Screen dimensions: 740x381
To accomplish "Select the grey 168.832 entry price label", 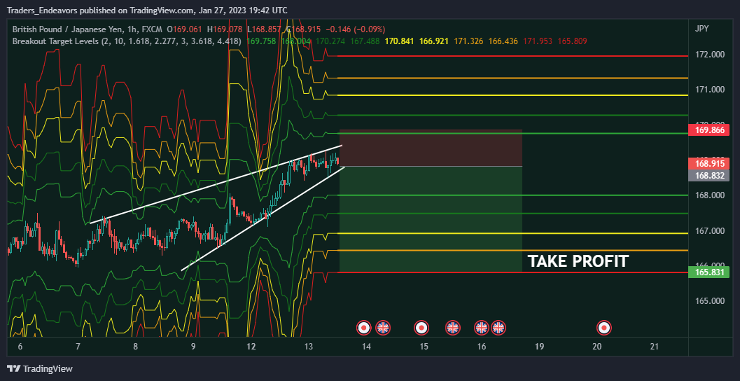I will point(709,175).
